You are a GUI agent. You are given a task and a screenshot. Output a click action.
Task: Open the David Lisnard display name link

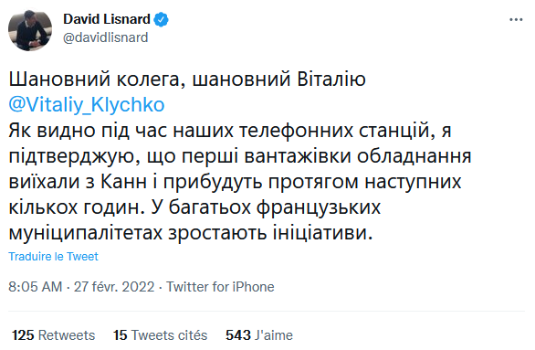point(107,19)
